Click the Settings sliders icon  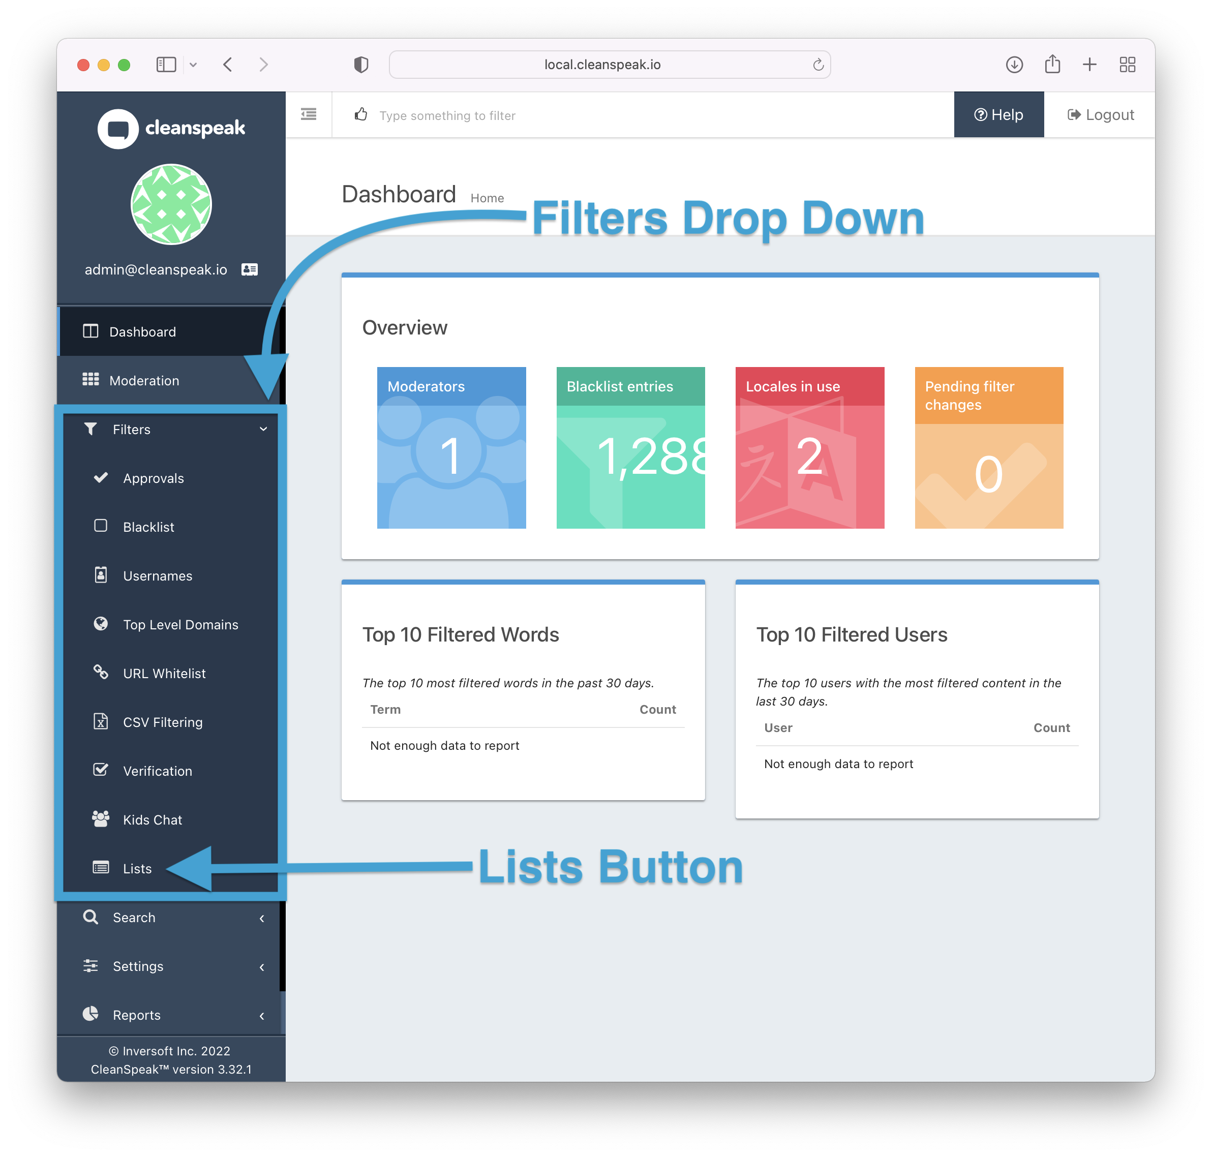pyautogui.click(x=90, y=966)
